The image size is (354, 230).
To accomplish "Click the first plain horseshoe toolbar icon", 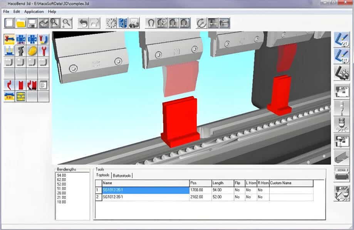I will [x=151, y=23].
